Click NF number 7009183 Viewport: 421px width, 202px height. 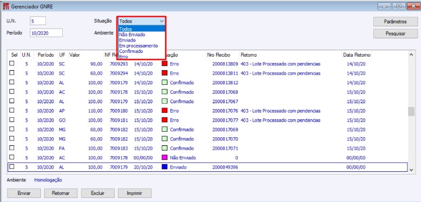click(x=119, y=148)
